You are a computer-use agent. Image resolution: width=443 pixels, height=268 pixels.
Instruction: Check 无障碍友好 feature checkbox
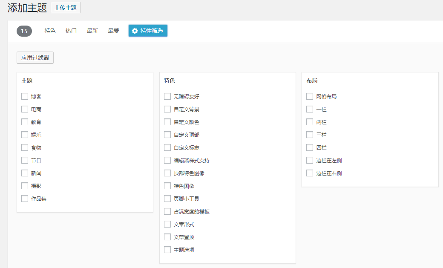[x=167, y=96]
